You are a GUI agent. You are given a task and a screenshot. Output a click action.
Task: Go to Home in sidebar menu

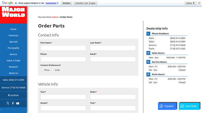pyautogui.click(x=13, y=29)
